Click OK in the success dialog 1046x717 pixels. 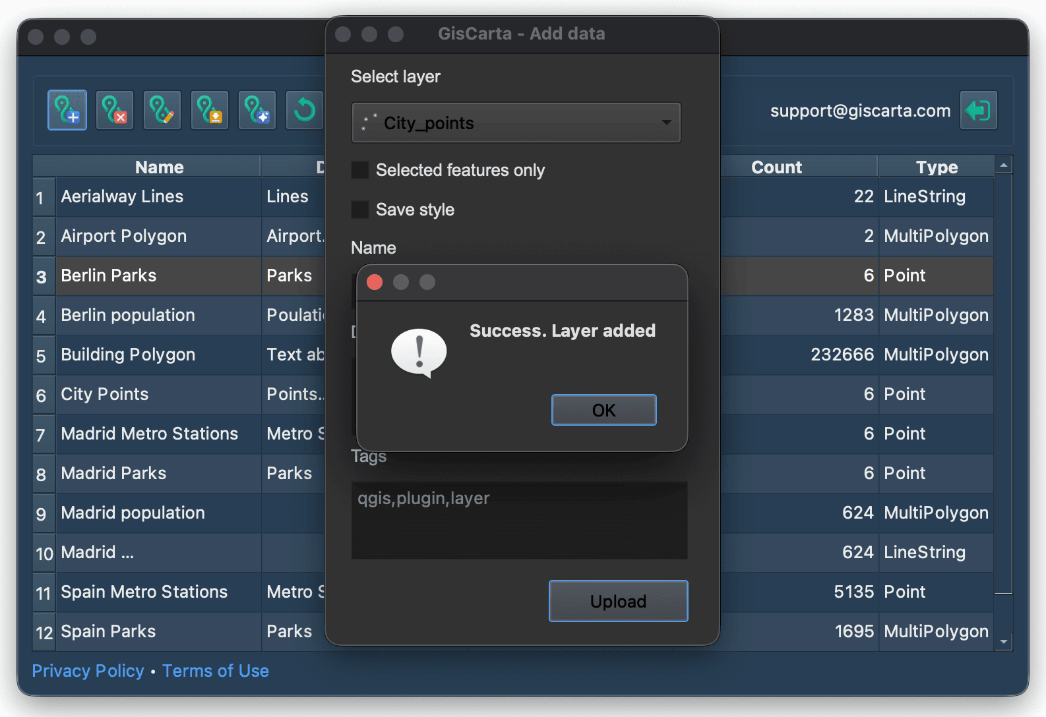tap(603, 410)
